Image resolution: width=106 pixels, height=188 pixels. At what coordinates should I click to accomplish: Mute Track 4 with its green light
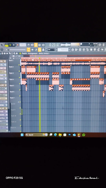pos(19,84)
